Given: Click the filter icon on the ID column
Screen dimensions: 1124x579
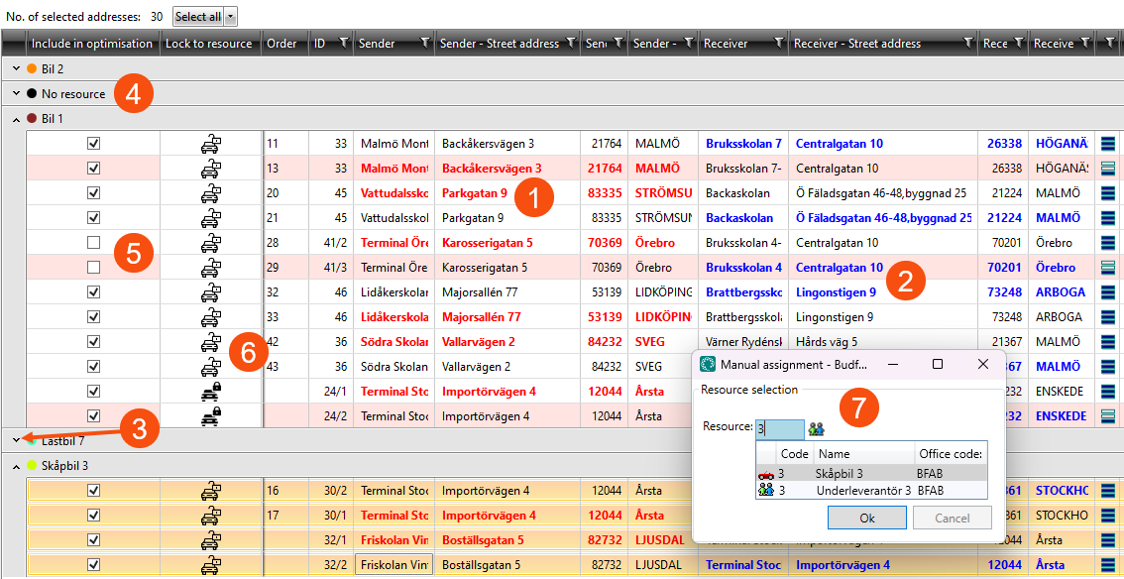Looking at the screenshot, I should [343, 43].
